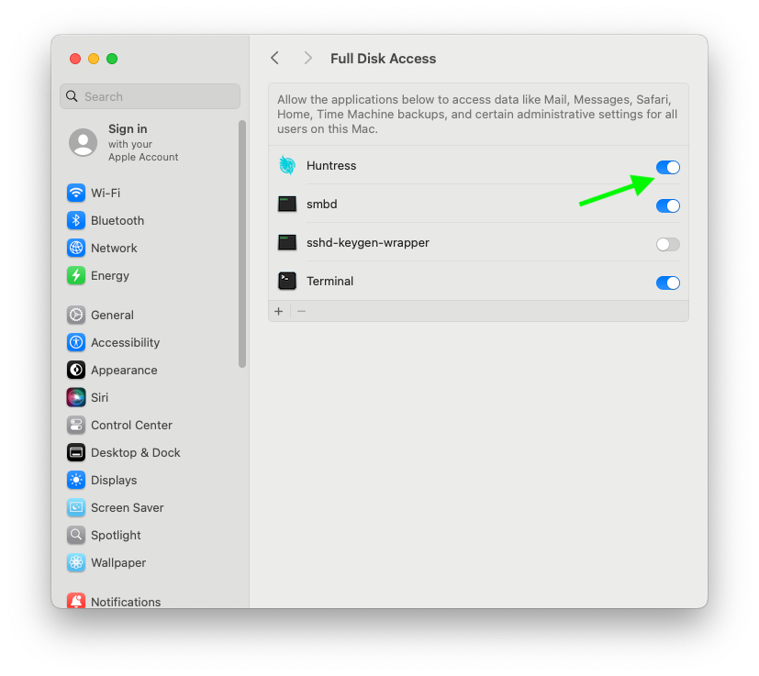
Task: Choose Network in the sidebar
Action: 114,249
